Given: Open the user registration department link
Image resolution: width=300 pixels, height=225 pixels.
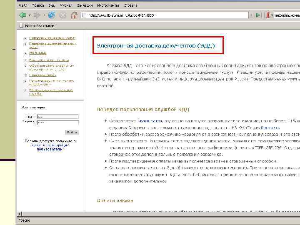Looking at the screenshot, I should point(50,147).
